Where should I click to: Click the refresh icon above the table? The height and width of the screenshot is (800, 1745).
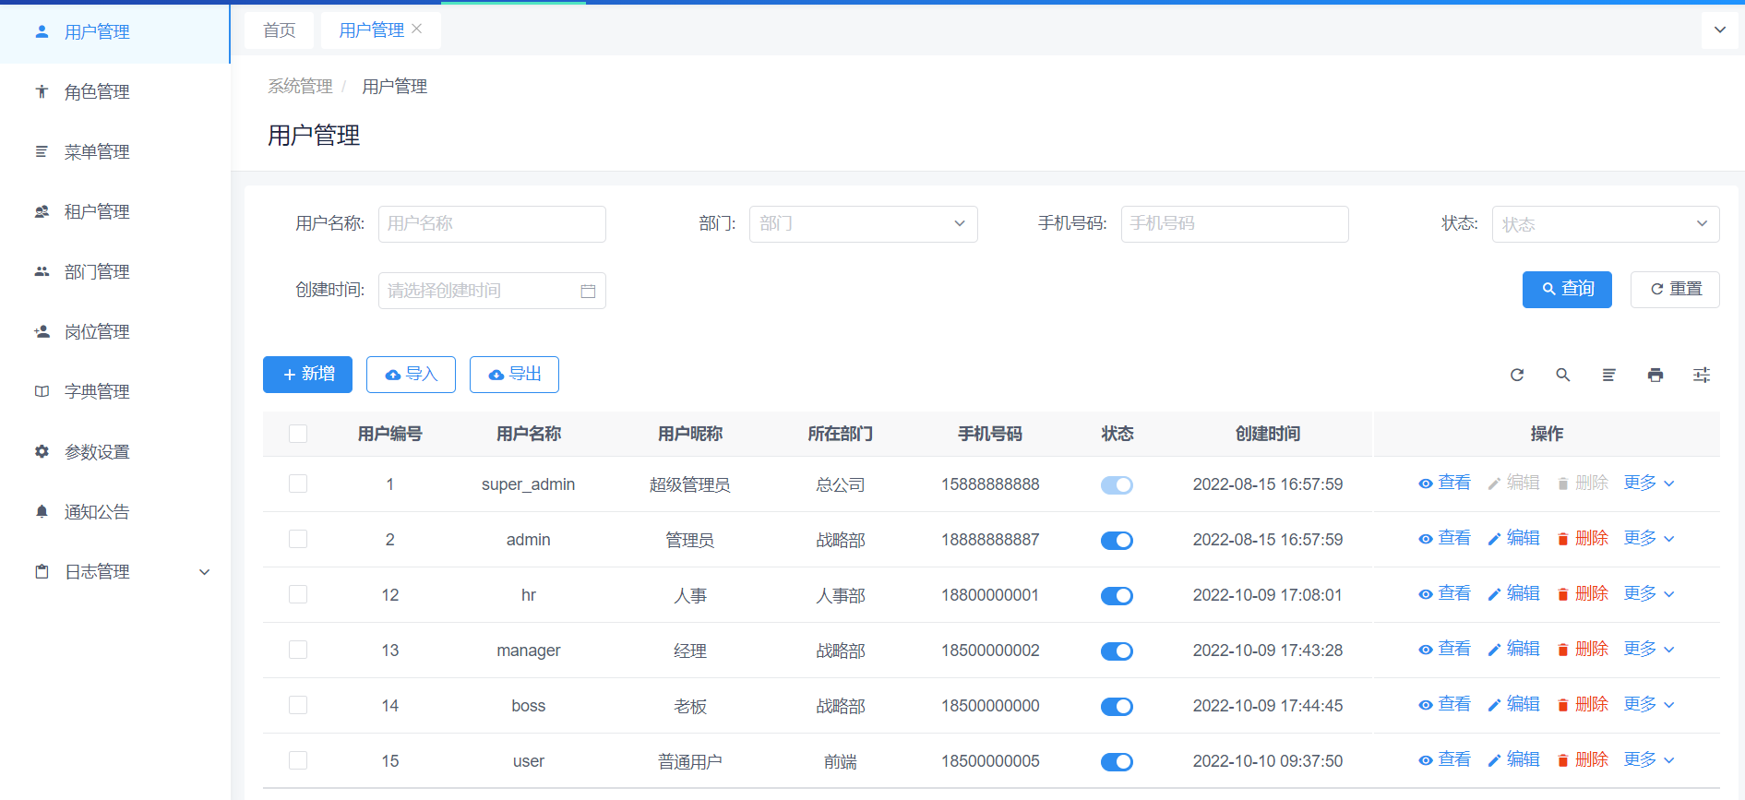1517,375
